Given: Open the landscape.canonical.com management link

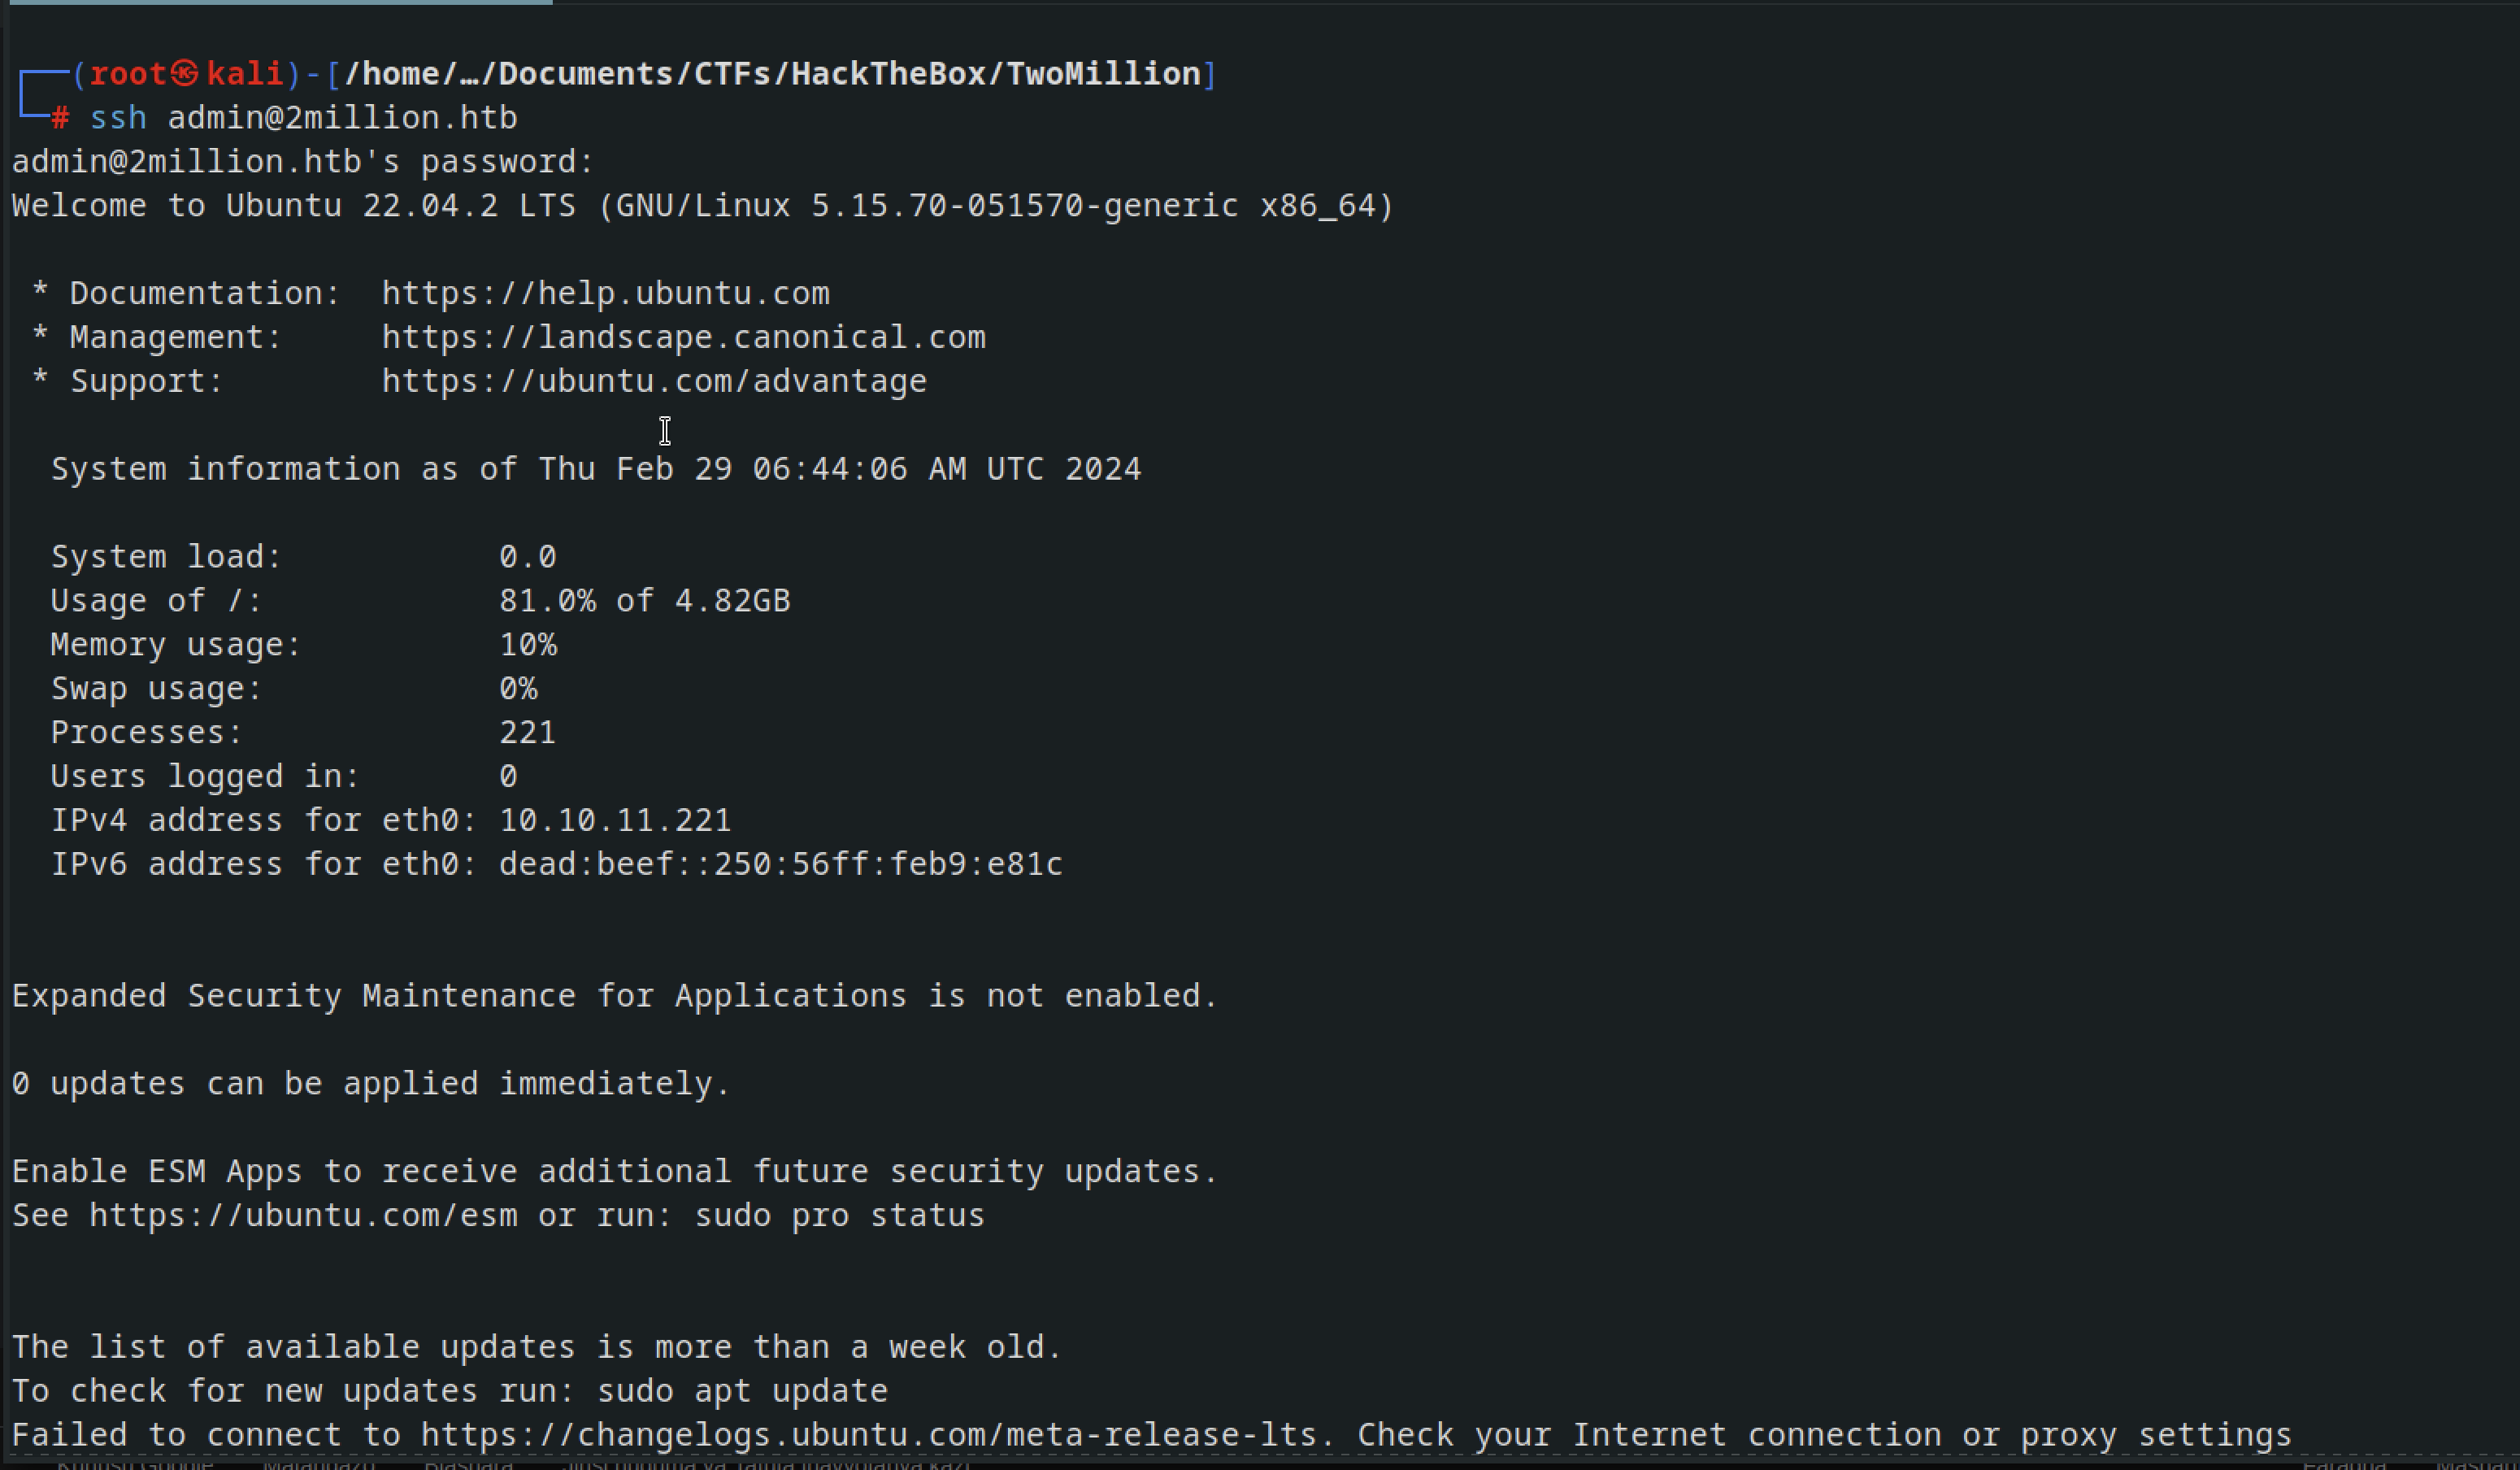Looking at the screenshot, I should [683, 337].
